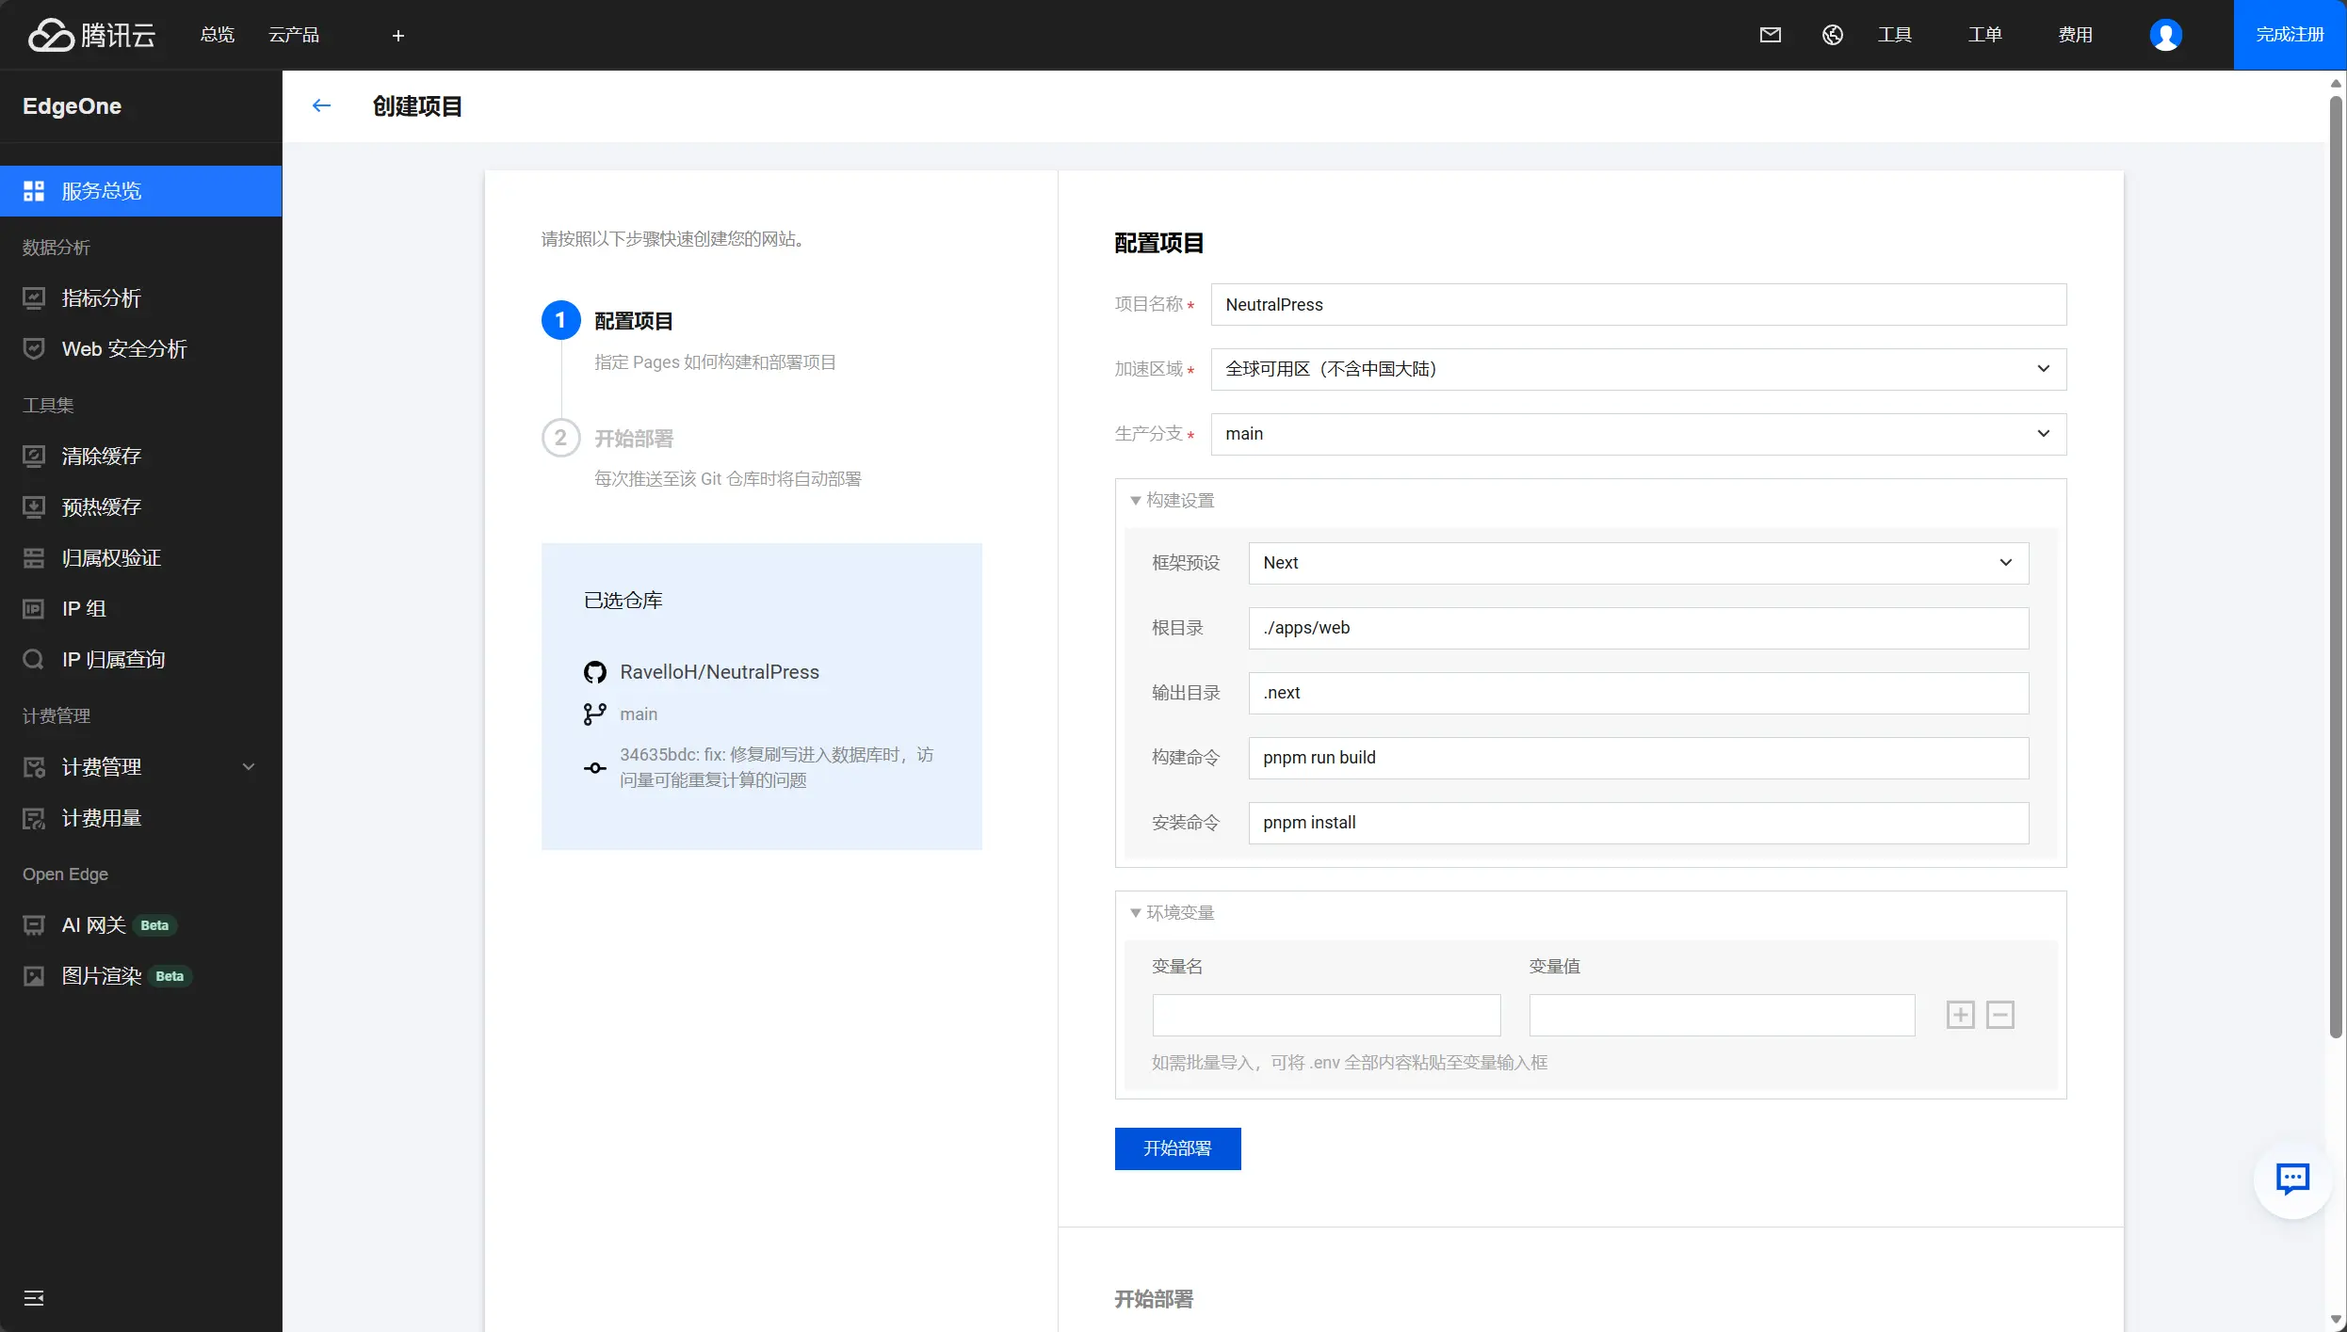Click the plus icon to add variable row
This screenshot has height=1332, width=2347.
(x=1960, y=1015)
